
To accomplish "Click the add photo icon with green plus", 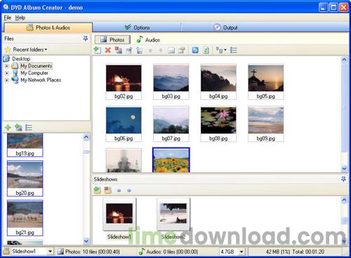I will tap(97, 50).
